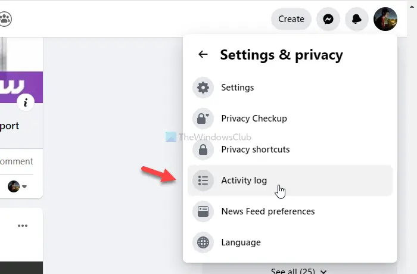417x274 pixels.
Task: Click the News Feed preferences icon
Action: pos(203,211)
